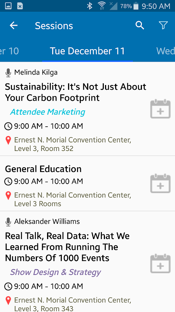
Task: Click microphone icon beside Aleksander Williams
Action: click(x=8, y=222)
